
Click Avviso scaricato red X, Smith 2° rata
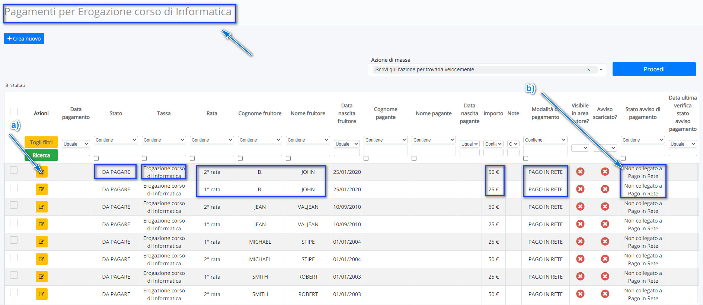605,294
